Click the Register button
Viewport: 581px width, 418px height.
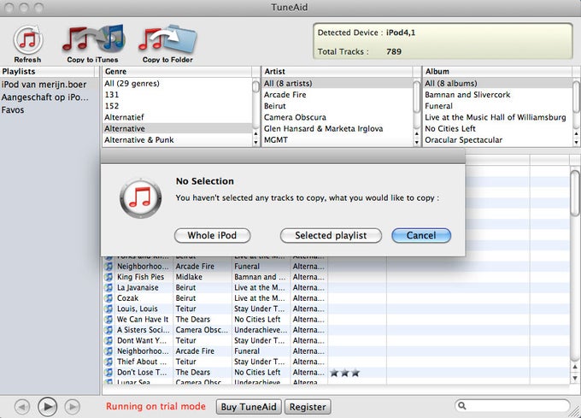click(308, 407)
